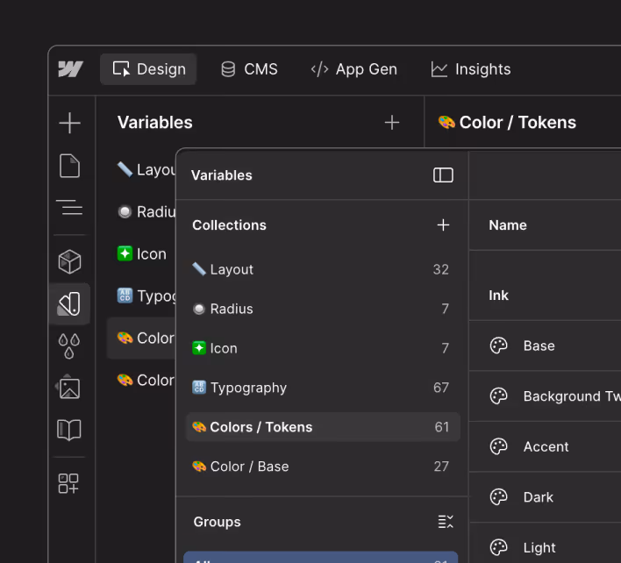Click the palette icon beside Dark
This screenshot has width=621, height=563.
click(498, 497)
